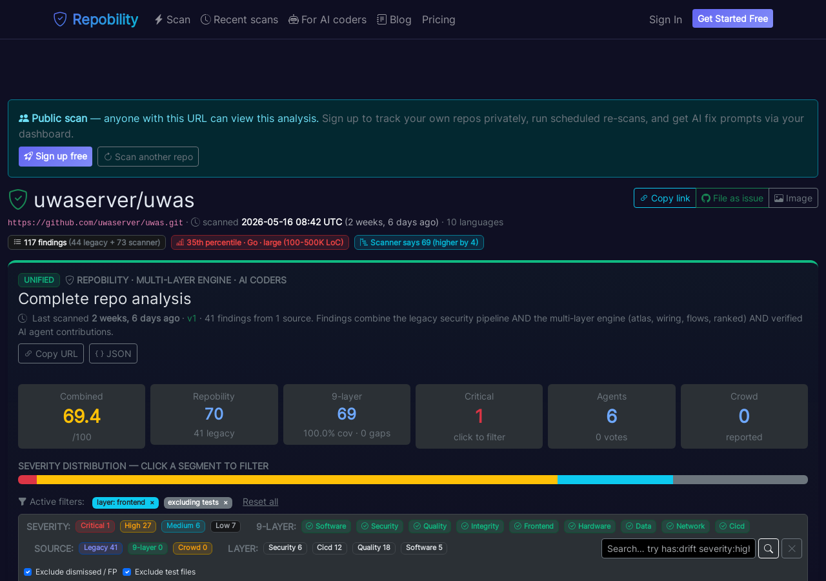Toggle the Network 9-layer chip
This screenshot has width=826, height=581.
click(x=685, y=526)
